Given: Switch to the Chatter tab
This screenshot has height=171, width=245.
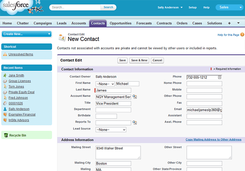Looking at the screenshot, I should click(23, 23).
